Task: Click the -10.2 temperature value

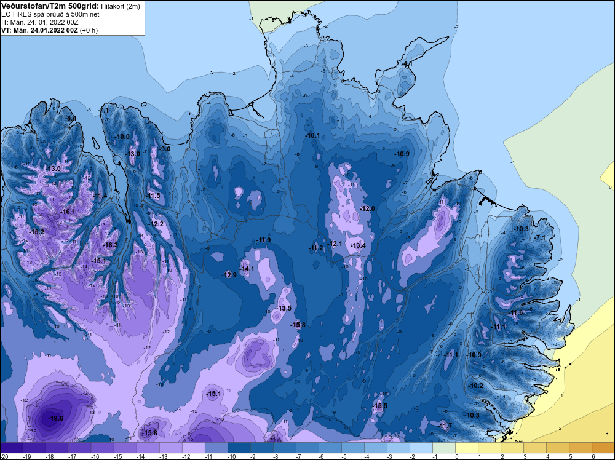Action: tap(476, 386)
